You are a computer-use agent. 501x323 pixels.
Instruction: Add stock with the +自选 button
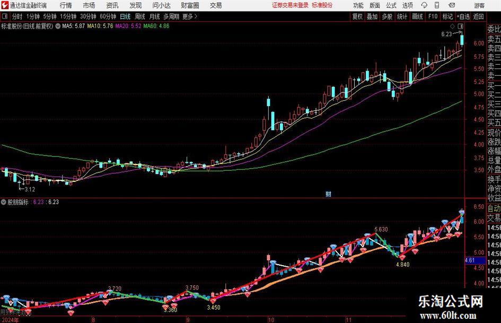463,16
